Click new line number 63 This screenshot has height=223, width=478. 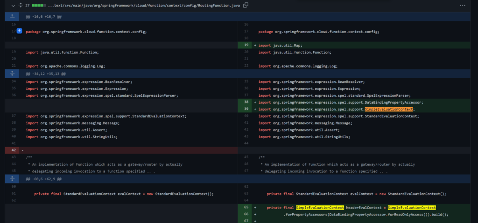point(246,194)
